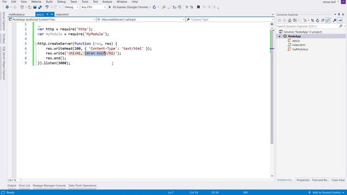Collapse the http.createServer code block

36,43
